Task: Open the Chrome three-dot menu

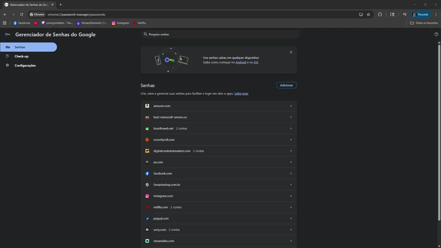Action: tap(436, 14)
